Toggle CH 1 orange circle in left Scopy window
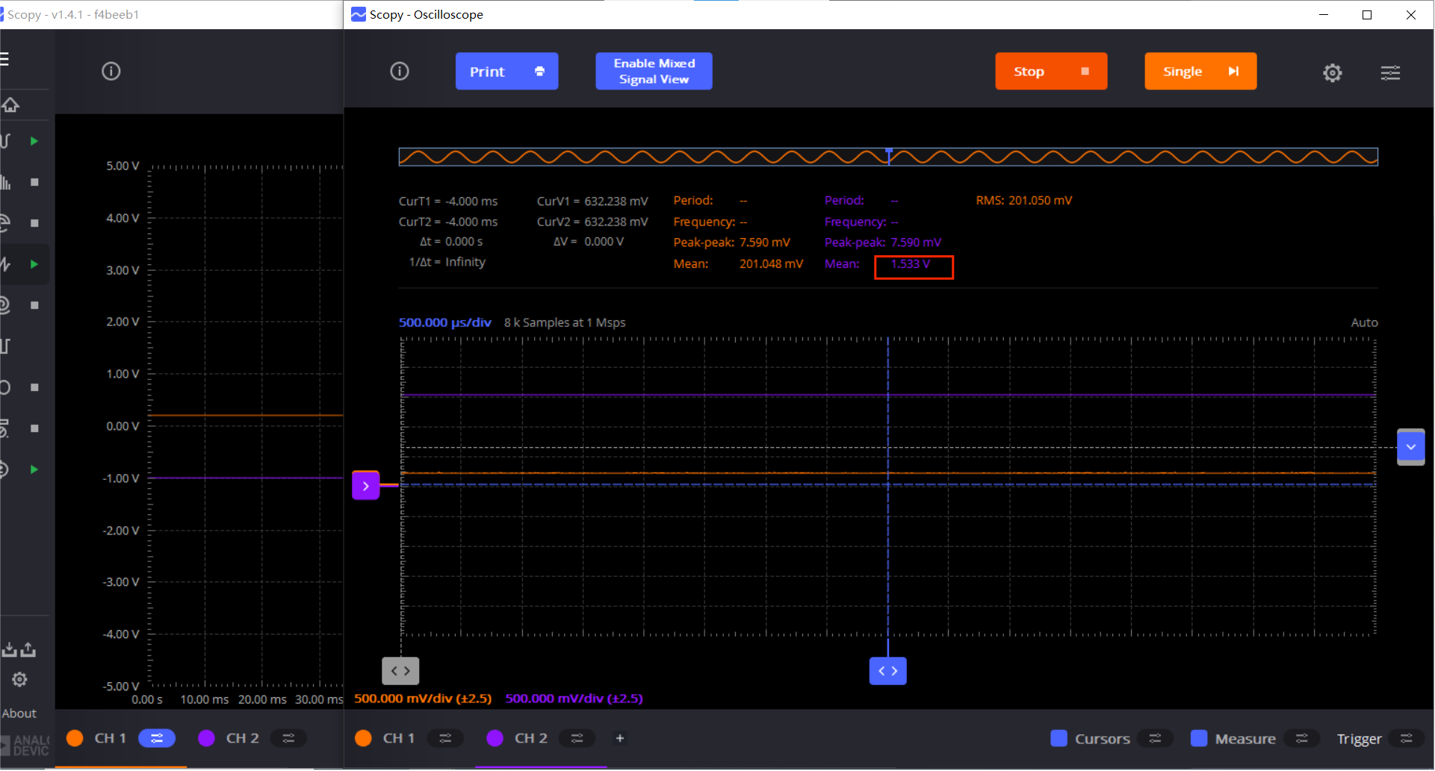Viewport: 1435px width, 771px height. pyautogui.click(x=75, y=738)
